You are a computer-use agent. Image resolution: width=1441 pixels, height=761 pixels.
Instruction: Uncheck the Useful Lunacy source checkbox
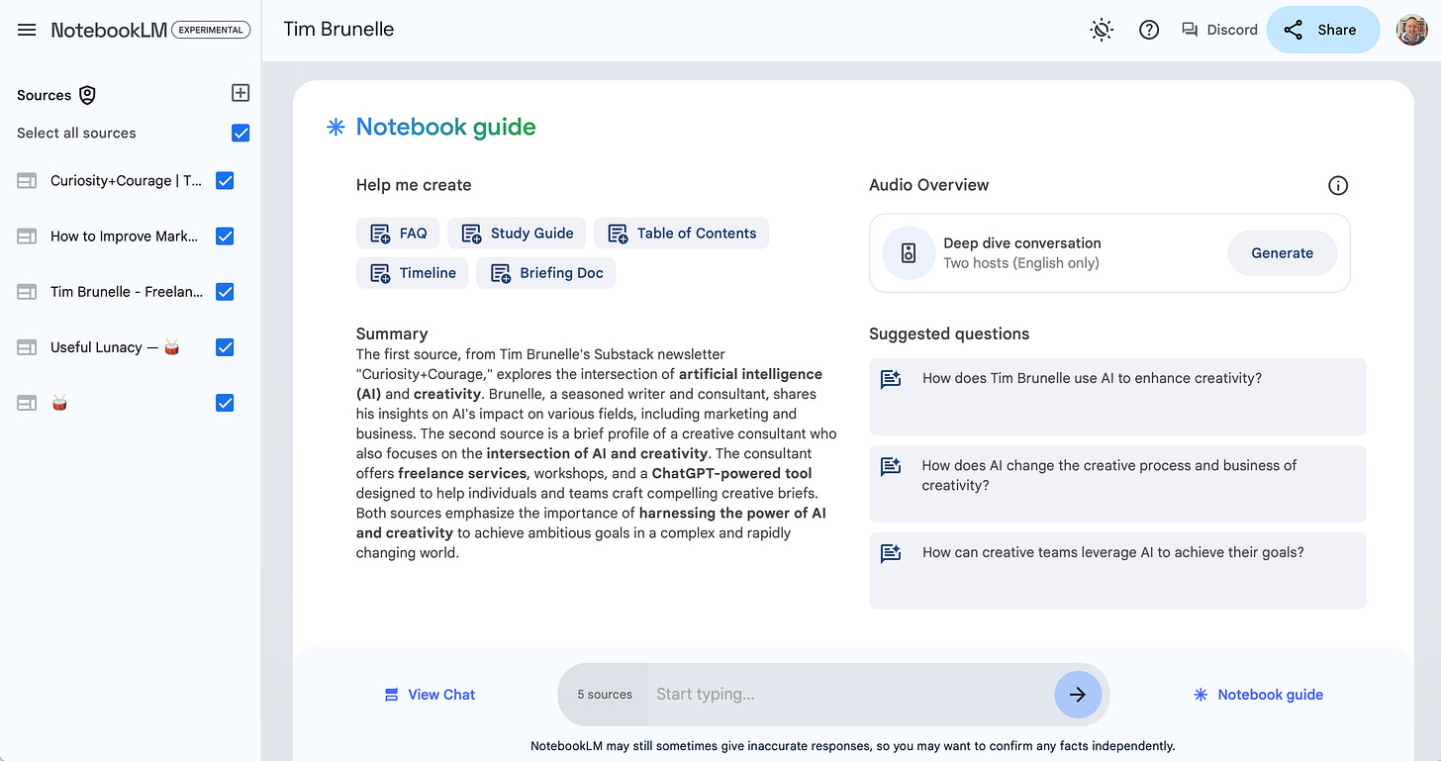(225, 347)
